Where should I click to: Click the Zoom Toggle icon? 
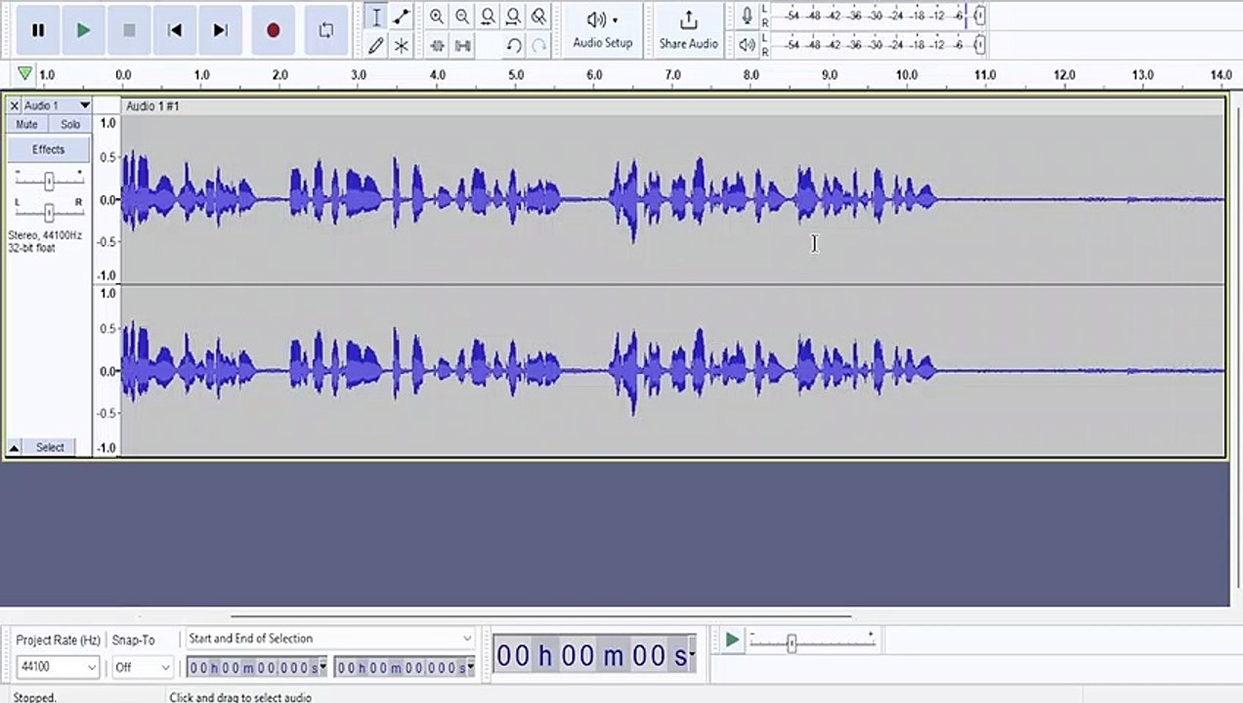point(538,17)
